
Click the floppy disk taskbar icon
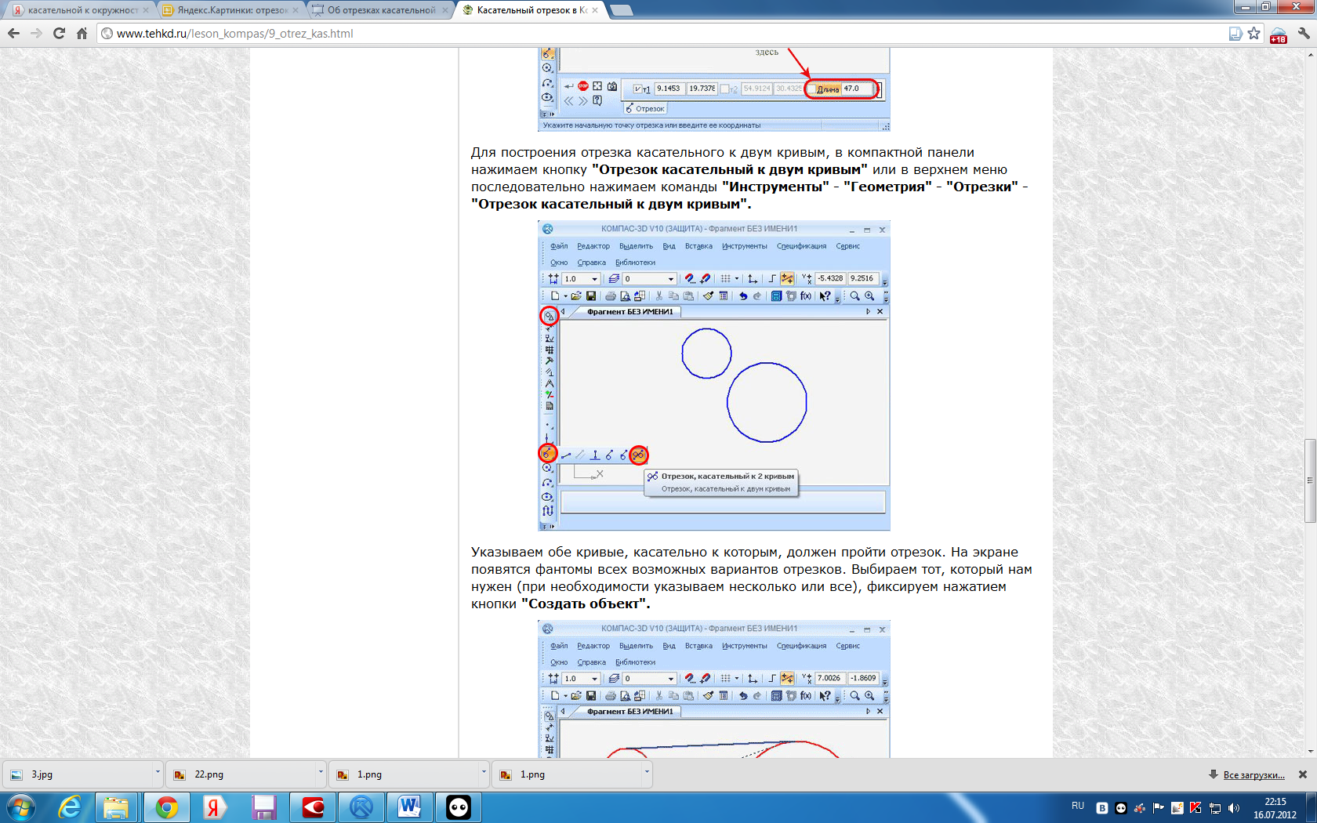263,807
